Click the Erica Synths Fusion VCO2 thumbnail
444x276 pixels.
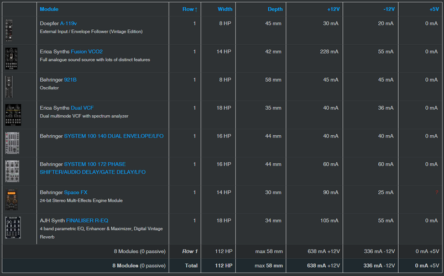[x=11, y=59]
